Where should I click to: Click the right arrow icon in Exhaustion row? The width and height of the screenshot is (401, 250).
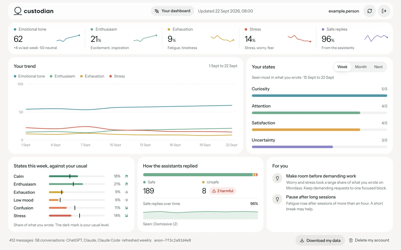126,192
